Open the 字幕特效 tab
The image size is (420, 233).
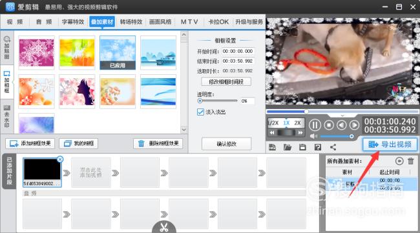[x=73, y=22]
